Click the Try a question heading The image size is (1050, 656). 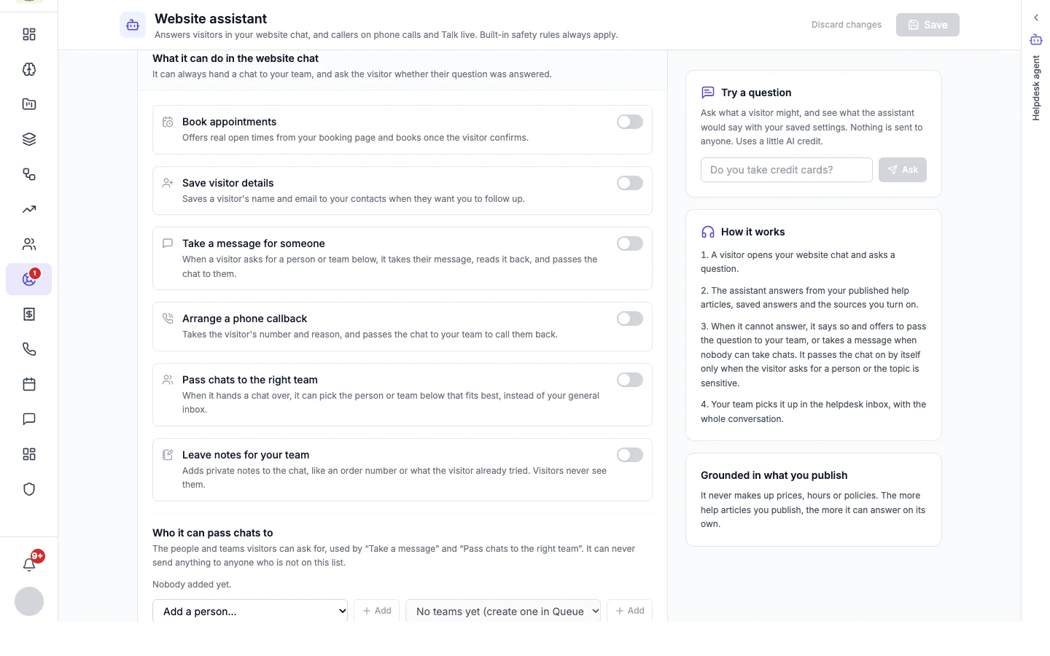pos(756,93)
